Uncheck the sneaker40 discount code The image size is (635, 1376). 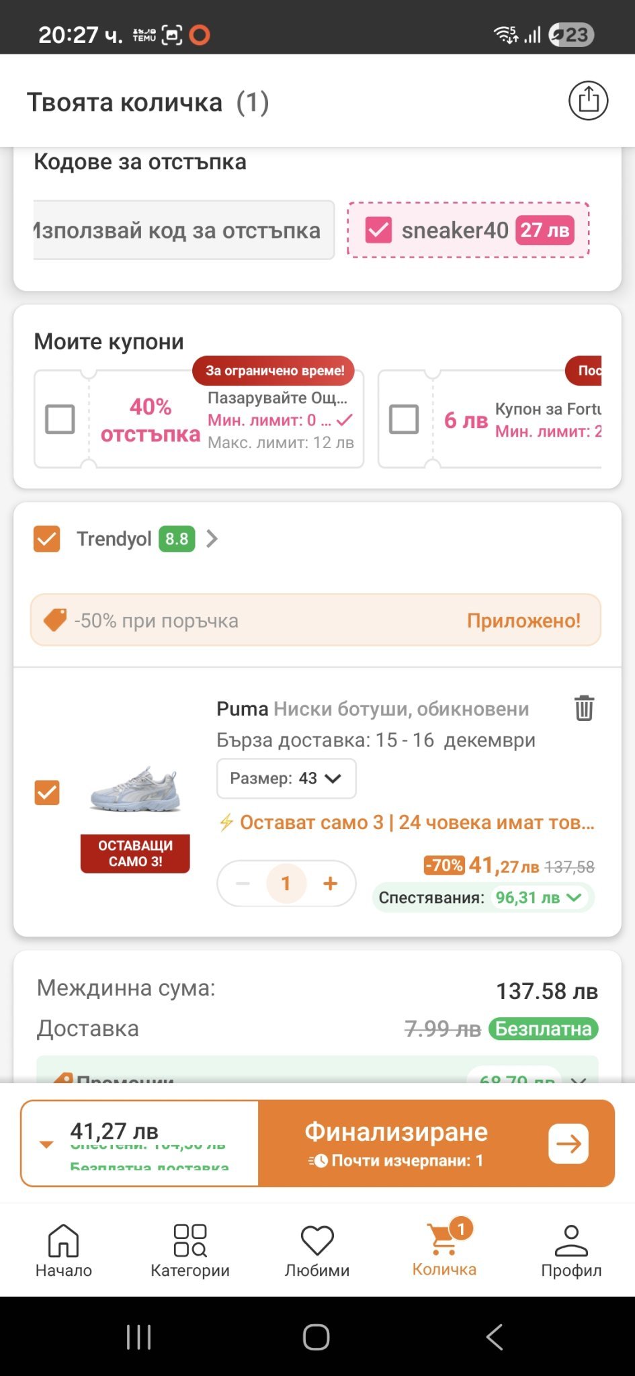click(x=378, y=230)
